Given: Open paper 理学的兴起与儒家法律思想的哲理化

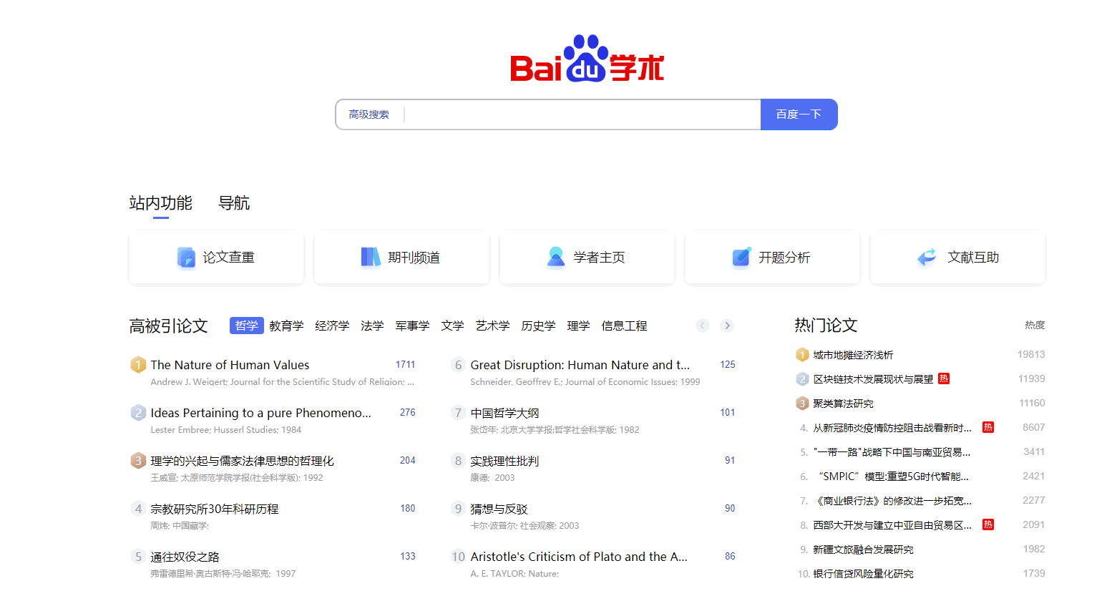Looking at the screenshot, I should 242,461.
